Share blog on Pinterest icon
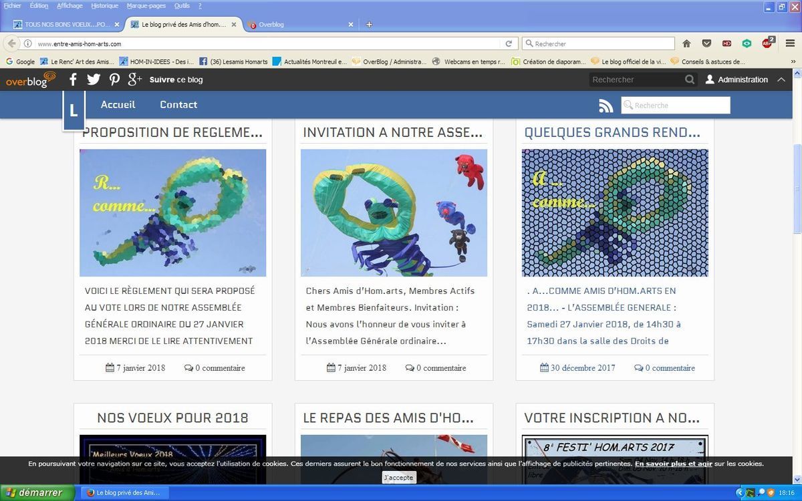802x501 pixels. point(114,79)
